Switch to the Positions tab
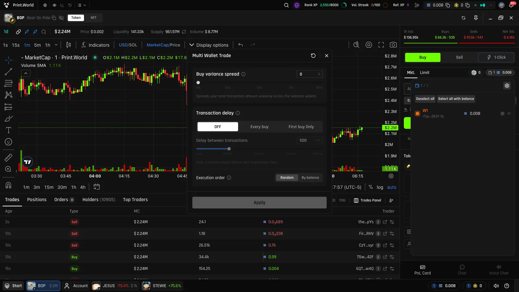This screenshot has height=292, width=519. [37, 200]
